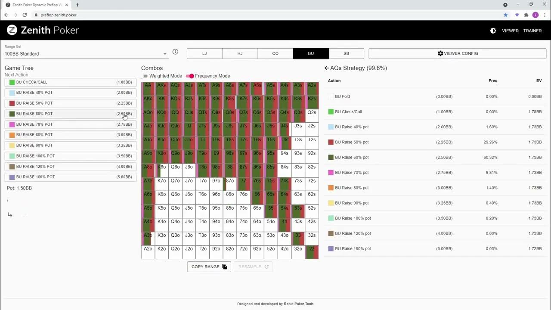Choose BU RAISE 160% POT action

pyautogui.click(x=71, y=177)
